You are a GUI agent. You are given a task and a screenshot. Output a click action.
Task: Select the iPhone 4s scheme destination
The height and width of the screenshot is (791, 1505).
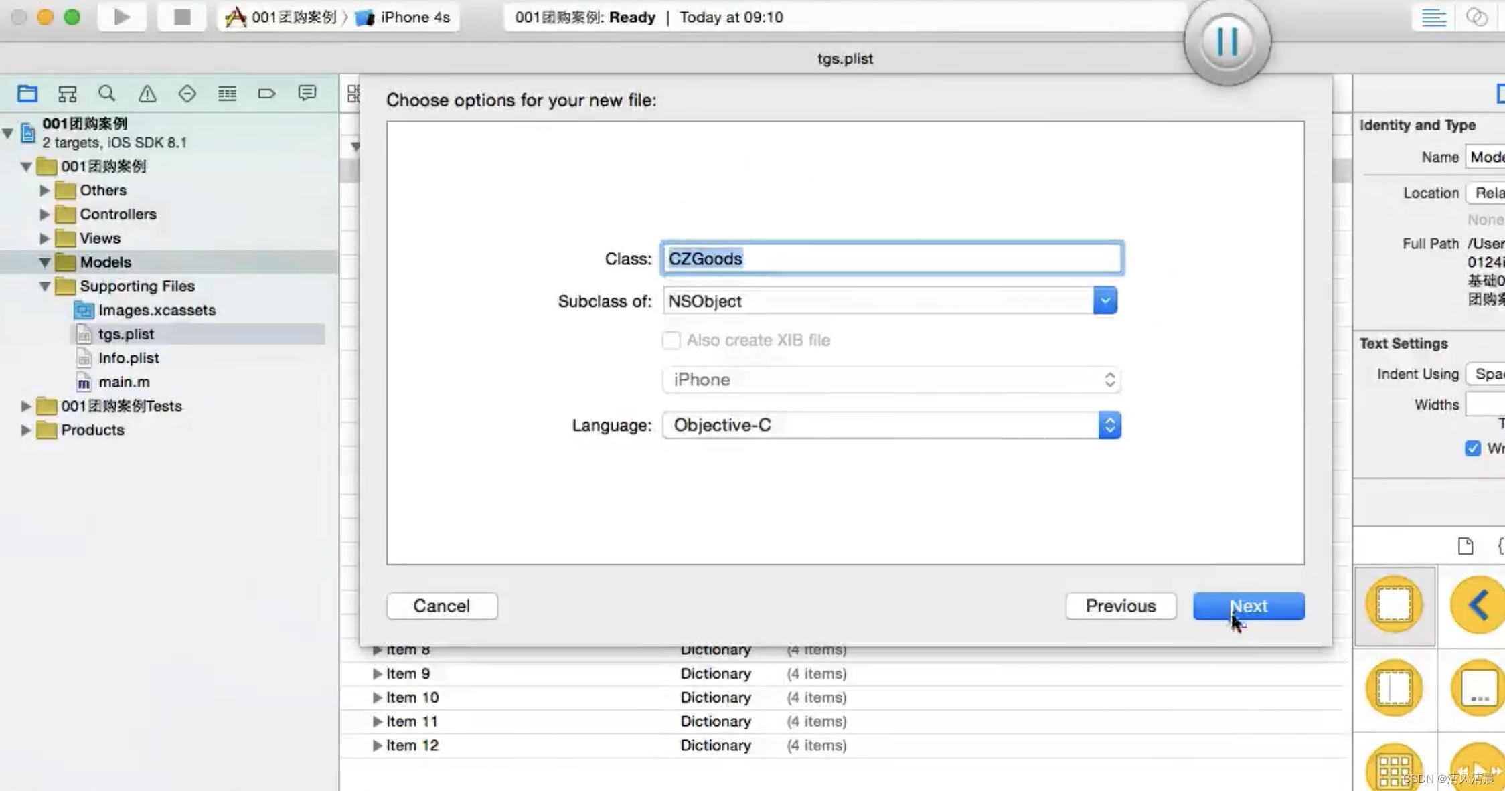414,17
